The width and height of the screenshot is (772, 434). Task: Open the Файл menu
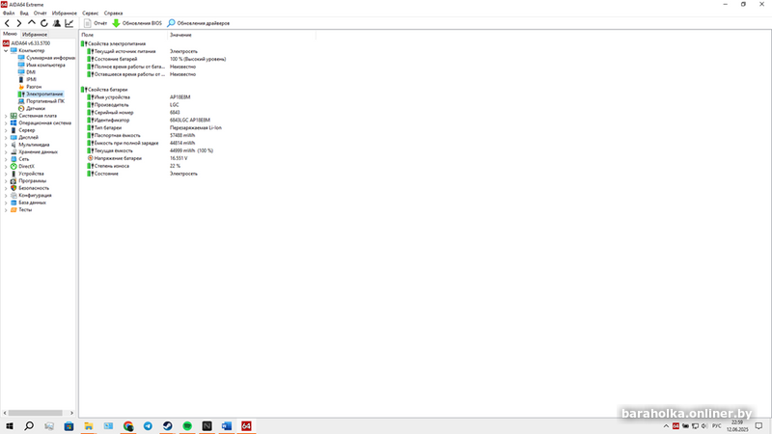click(9, 14)
